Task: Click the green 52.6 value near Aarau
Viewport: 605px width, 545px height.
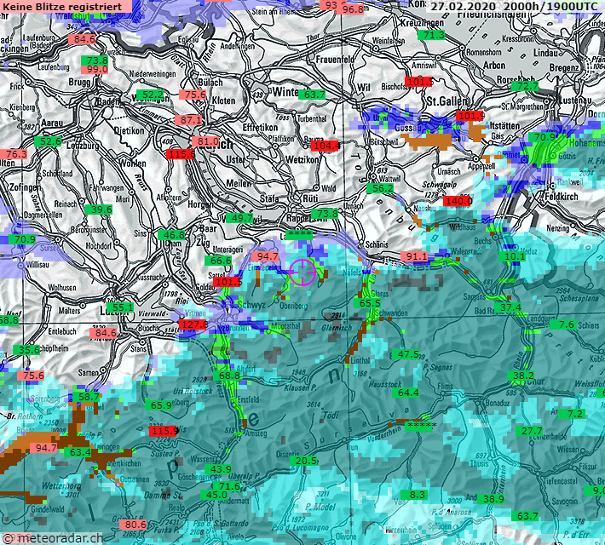Action: click(48, 141)
